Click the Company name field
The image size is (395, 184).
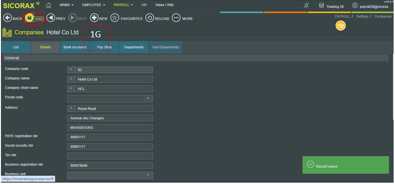point(110,79)
